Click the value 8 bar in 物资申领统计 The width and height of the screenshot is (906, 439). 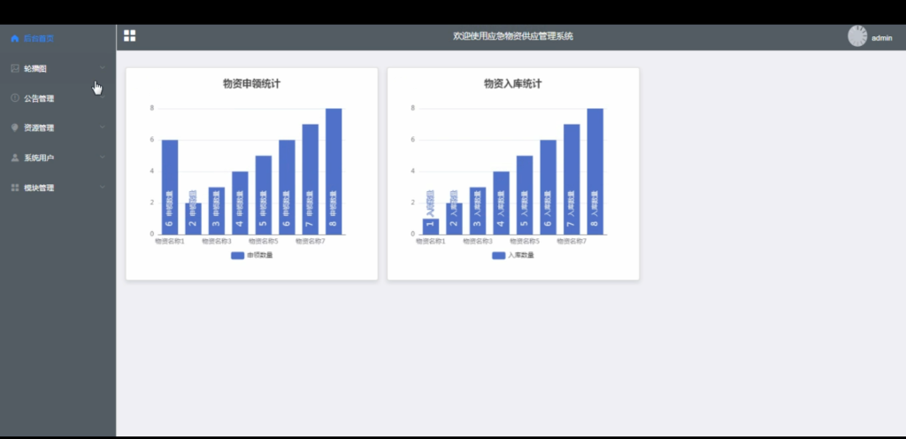point(334,172)
